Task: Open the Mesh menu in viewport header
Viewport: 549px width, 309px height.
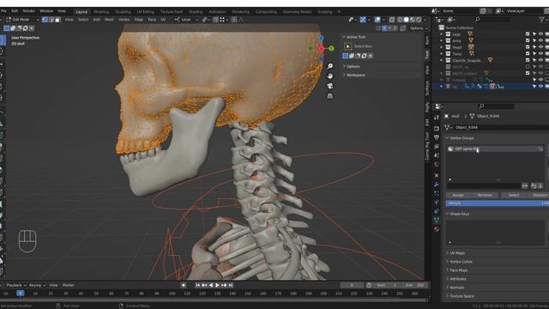Action: pyautogui.click(x=109, y=20)
